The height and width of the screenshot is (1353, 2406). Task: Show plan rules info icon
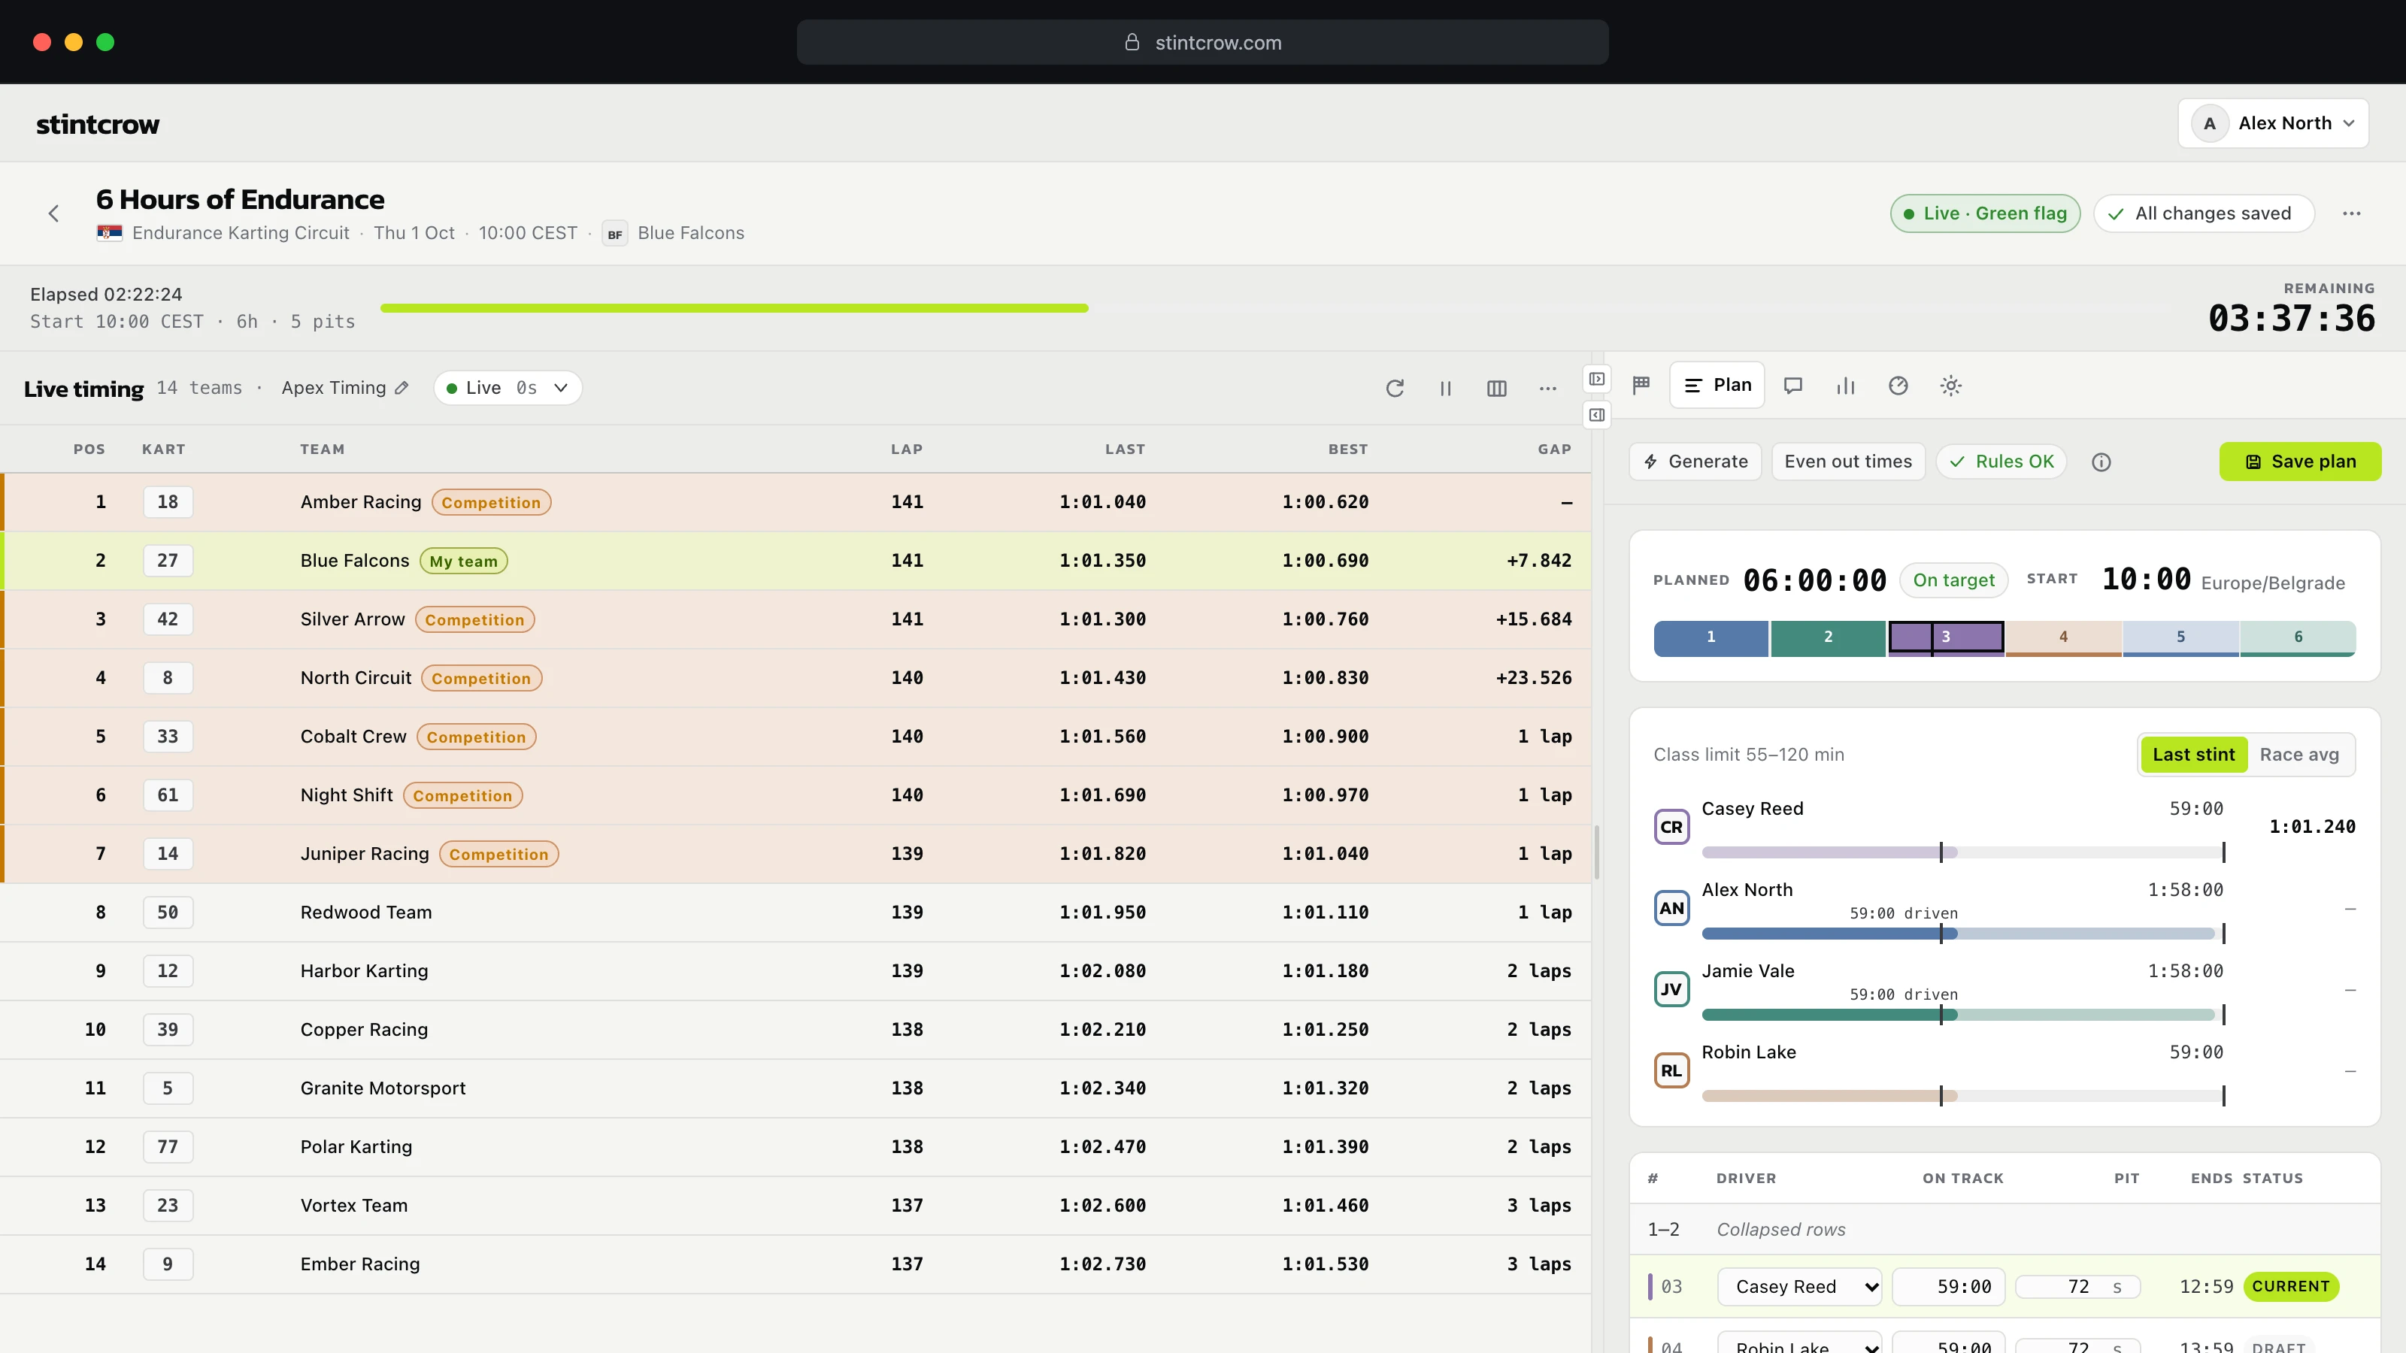2101,462
